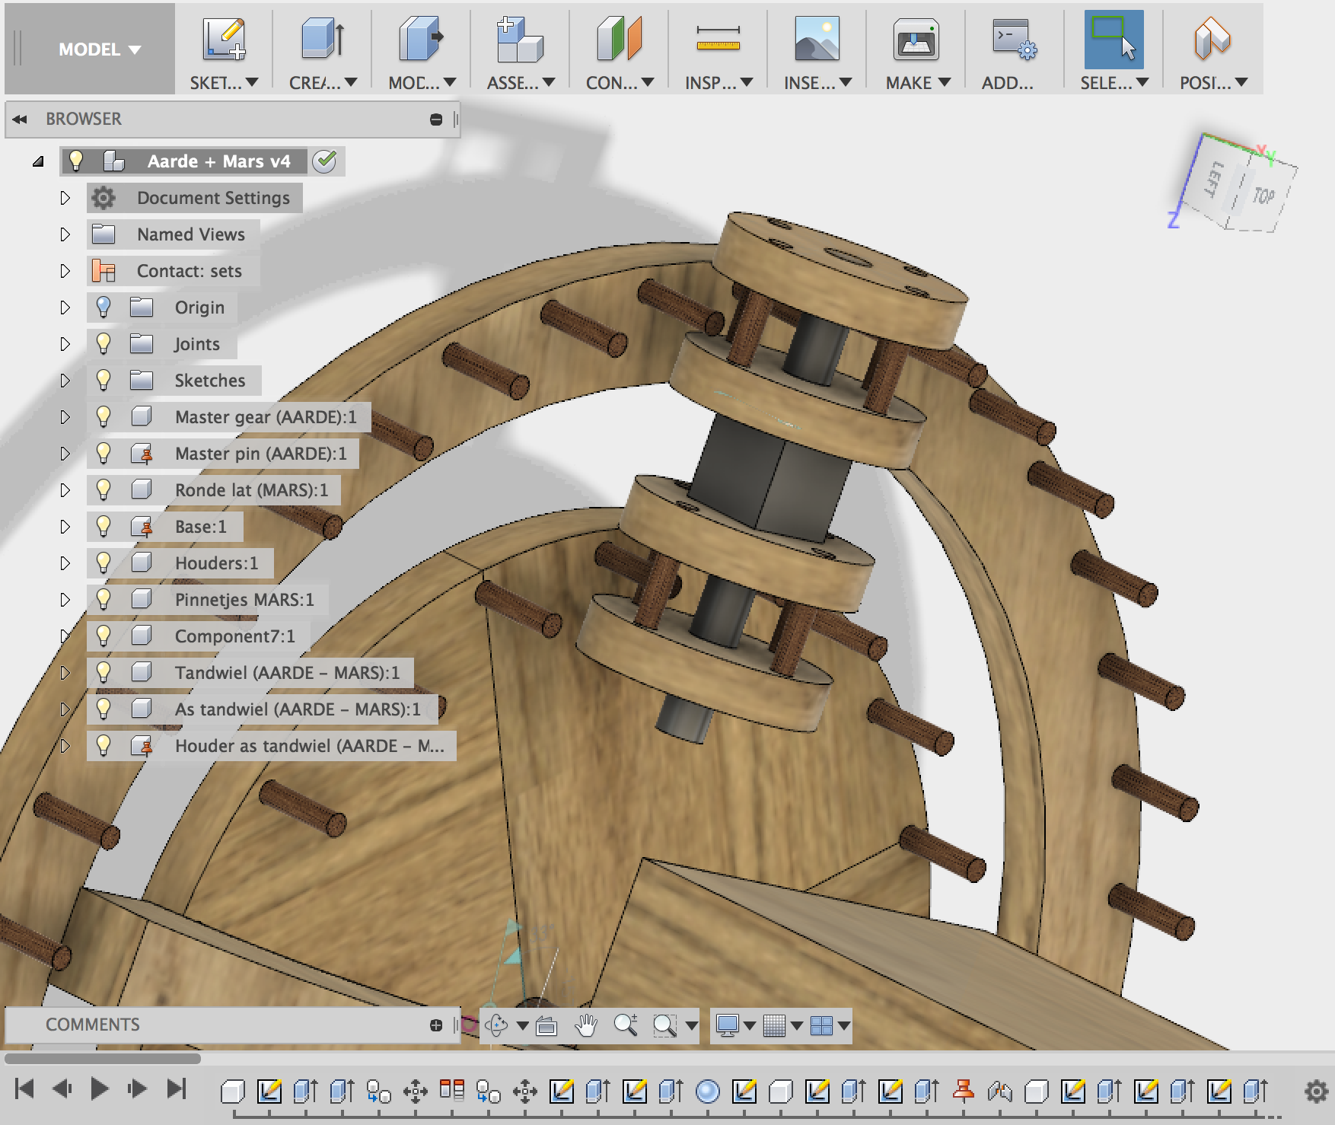Expand the Document Settings entry
The width and height of the screenshot is (1335, 1125).
65,197
